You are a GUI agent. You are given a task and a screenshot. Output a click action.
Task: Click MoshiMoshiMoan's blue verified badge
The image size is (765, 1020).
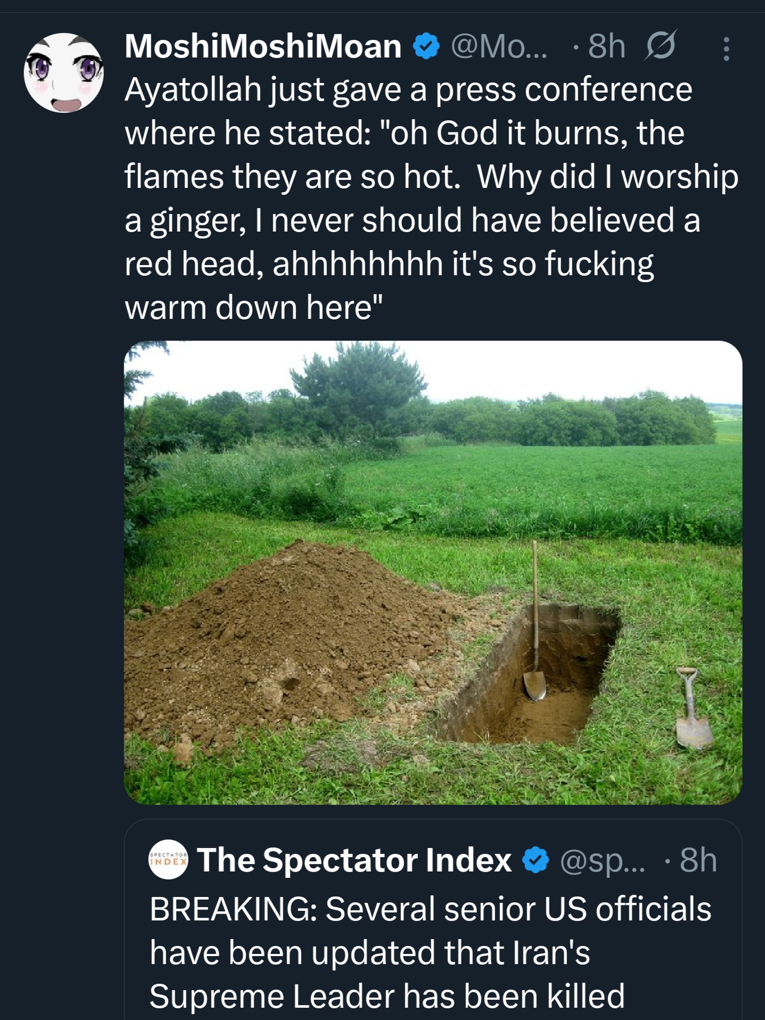pos(426,47)
